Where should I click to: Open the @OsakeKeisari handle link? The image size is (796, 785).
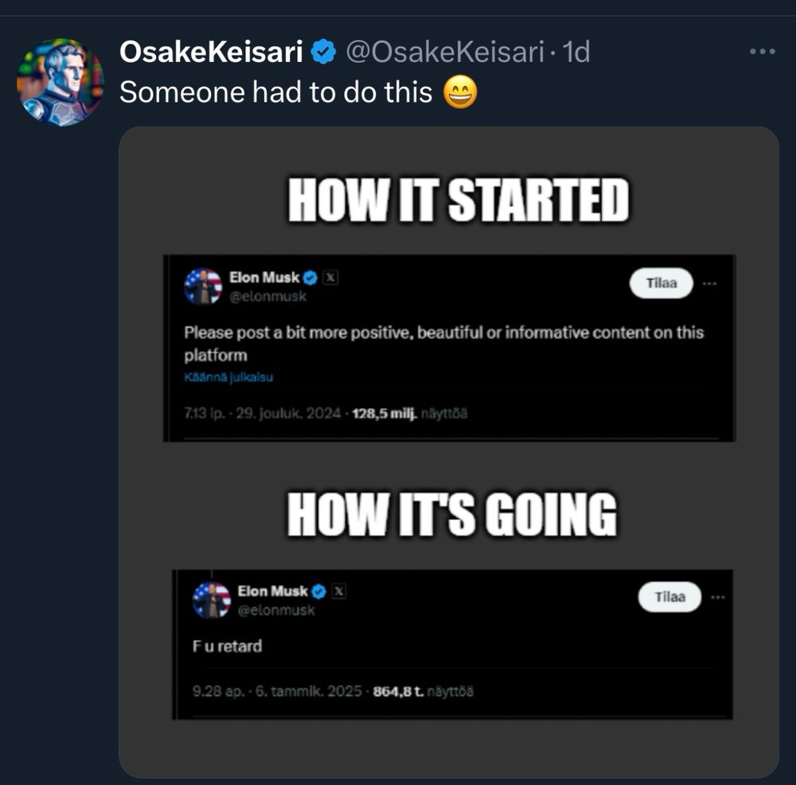pyautogui.click(x=444, y=53)
